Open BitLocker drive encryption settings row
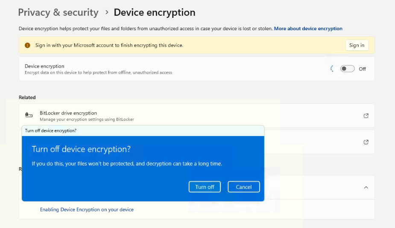This screenshot has width=395, height=228. (x=196, y=116)
